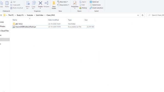
Task: Go up one folder level arrow
Action: coord(1,15)
